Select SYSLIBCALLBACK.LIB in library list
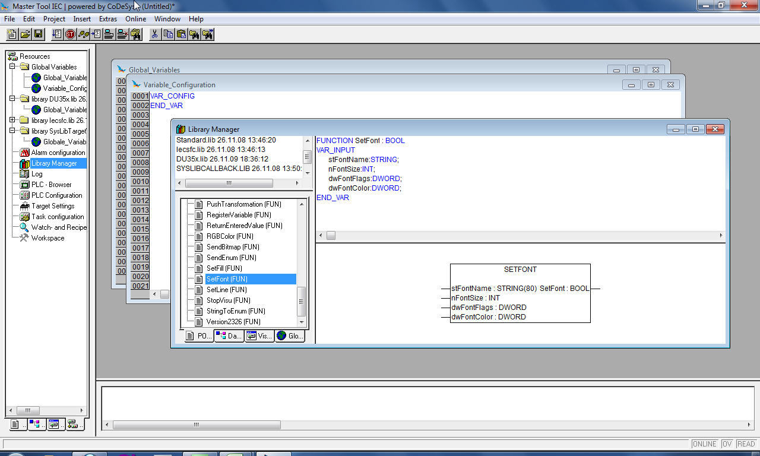The image size is (760, 456). pyautogui.click(x=239, y=169)
